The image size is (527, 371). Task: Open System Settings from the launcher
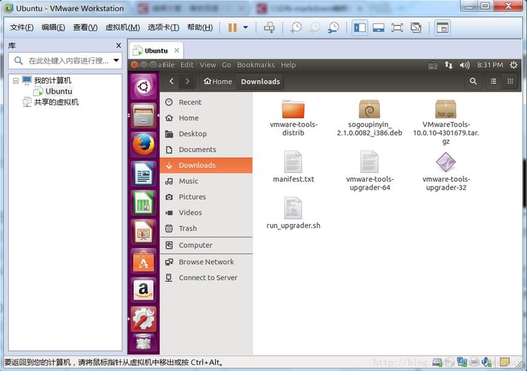143,318
